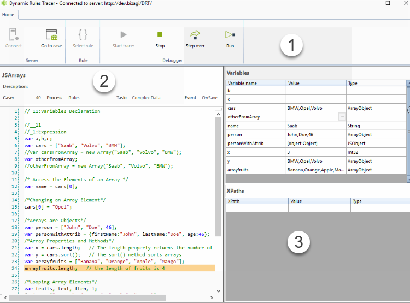Click the '[object Object]' value cell
The height and width of the screenshot is (303, 410).
pyautogui.click(x=316, y=144)
